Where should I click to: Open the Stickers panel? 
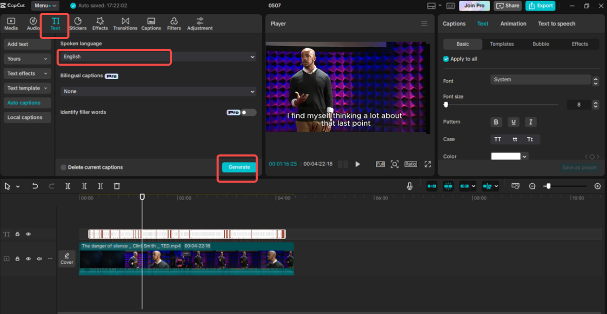tap(78, 23)
